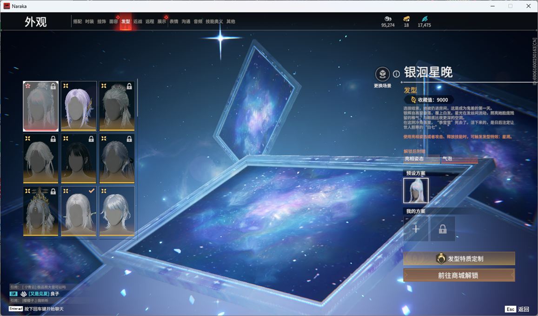The height and width of the screenshot is (316, 538).
Task: Click the hairstyle list scrollbar
Action: 137,98
